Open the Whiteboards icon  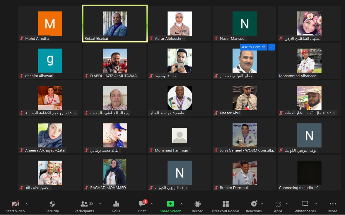[x=305, y=204]
